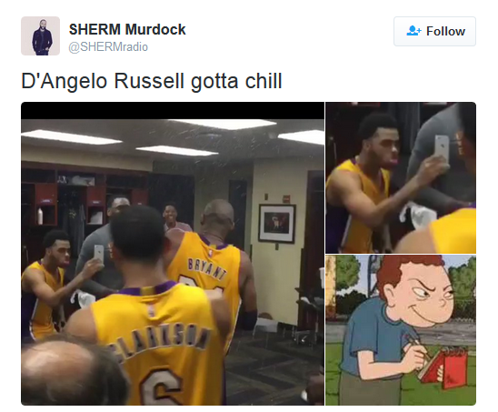Click the Follow button
Viewport: 498px width, 412px height.
coord(434,31)
